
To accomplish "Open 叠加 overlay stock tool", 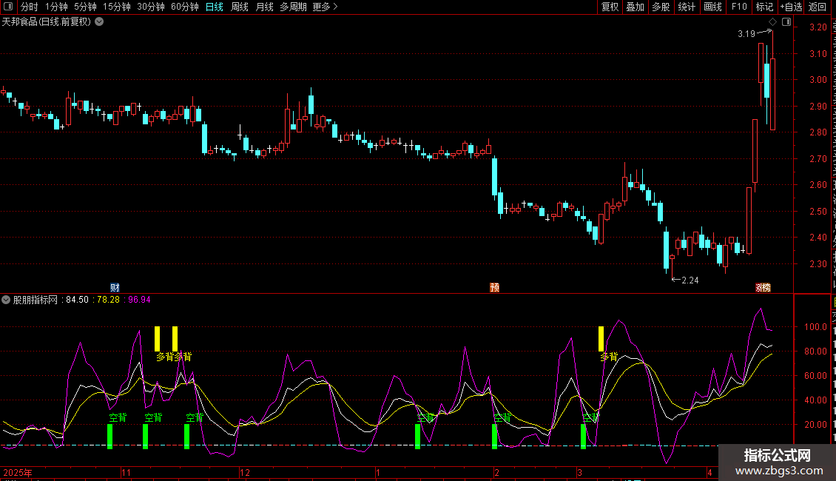I will point(635,7).
